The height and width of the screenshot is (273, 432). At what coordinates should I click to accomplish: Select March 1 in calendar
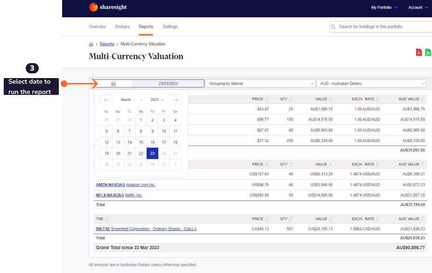[141, 120]
